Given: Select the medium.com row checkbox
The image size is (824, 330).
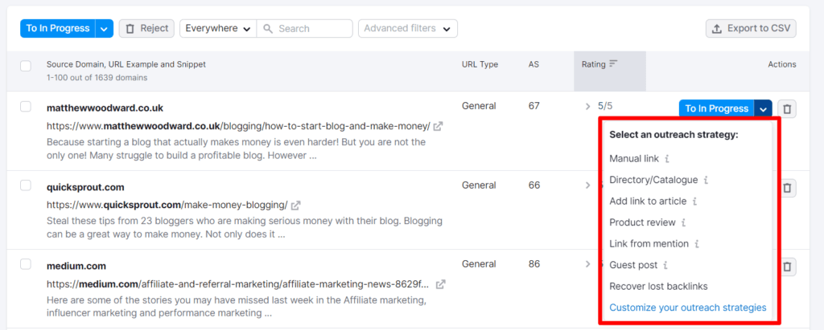Looking at the screenshot, I should [26, 264].
